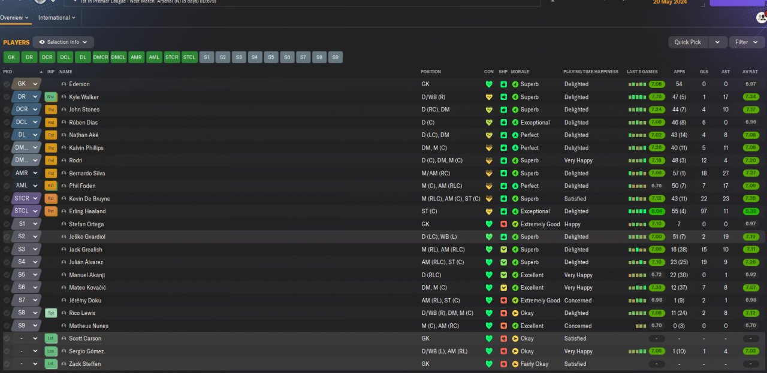Viewport: 767px width, 373px height.
Task: Open Manuel Akanji player name link
Action: point(87,275)
